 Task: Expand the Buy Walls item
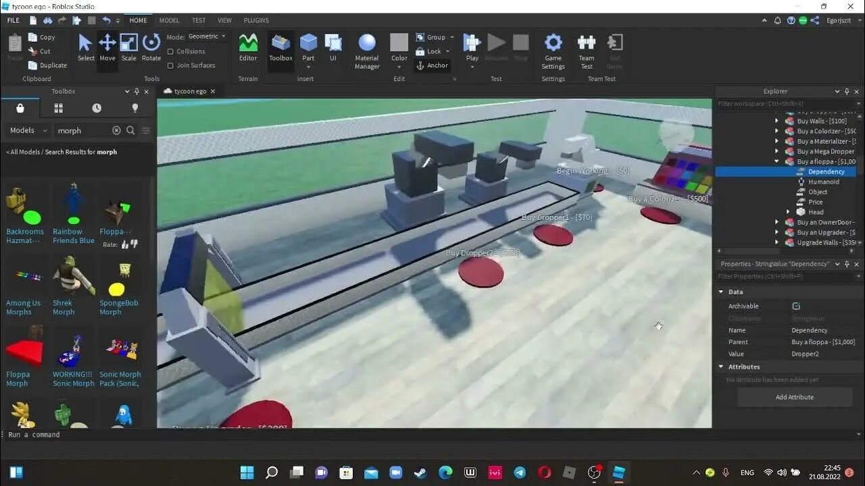point(777,121)
